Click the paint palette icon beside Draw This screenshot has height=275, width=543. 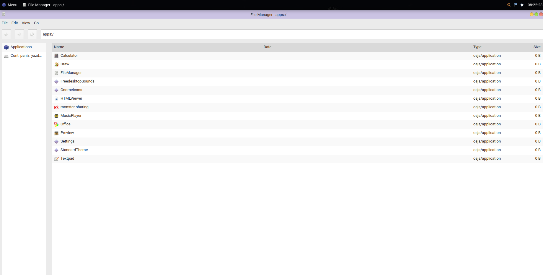pos(56,64)
